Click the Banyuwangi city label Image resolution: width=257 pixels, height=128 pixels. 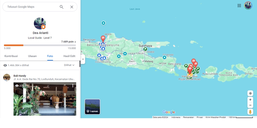coord(175,64)
